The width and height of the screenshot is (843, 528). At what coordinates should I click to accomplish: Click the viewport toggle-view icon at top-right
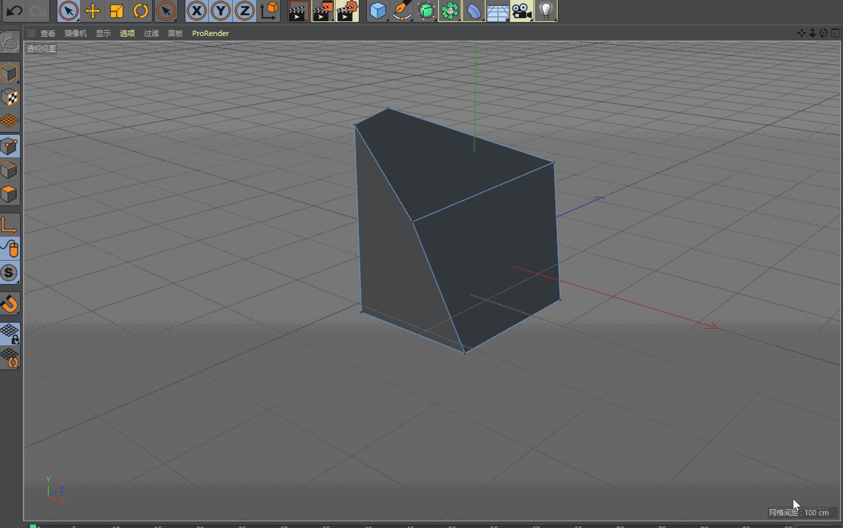(x=835, y=33)
